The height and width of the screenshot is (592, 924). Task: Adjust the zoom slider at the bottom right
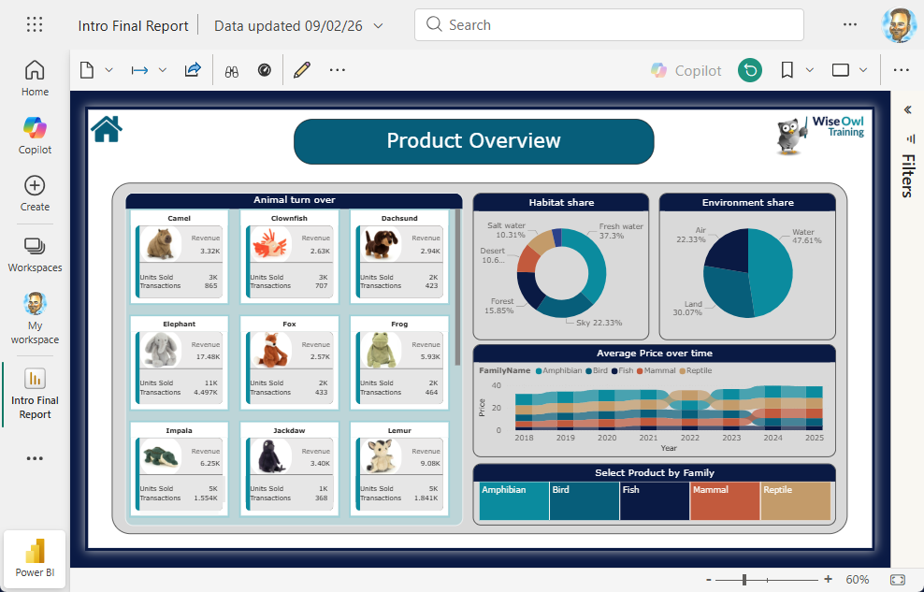pyautogui.click(x=744, y=579)
